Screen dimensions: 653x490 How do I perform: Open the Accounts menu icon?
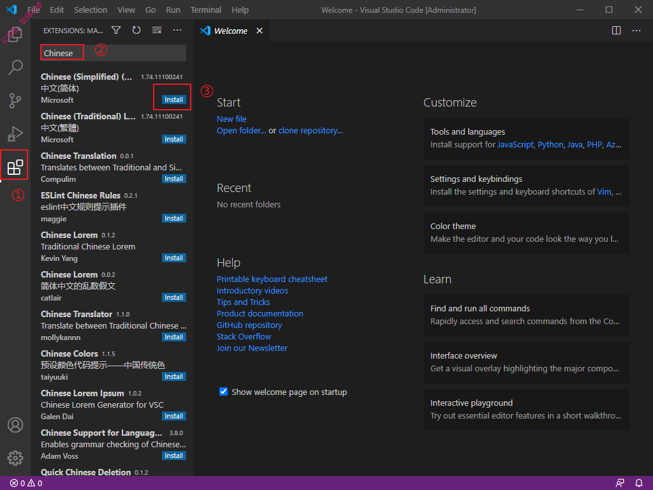15,425
